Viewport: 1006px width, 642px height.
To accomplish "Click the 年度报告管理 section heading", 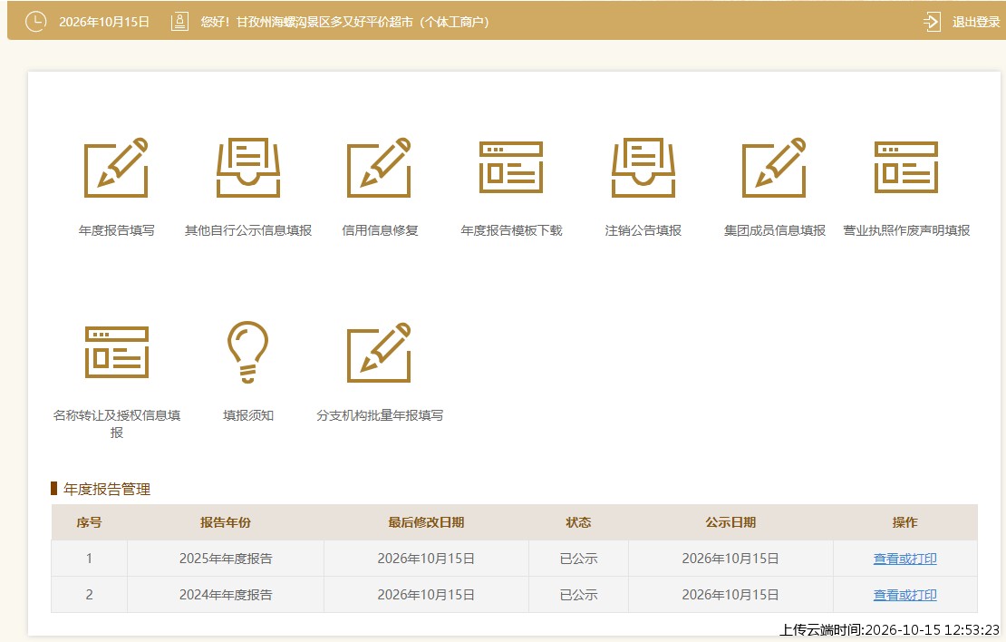I will coord(107,489).
